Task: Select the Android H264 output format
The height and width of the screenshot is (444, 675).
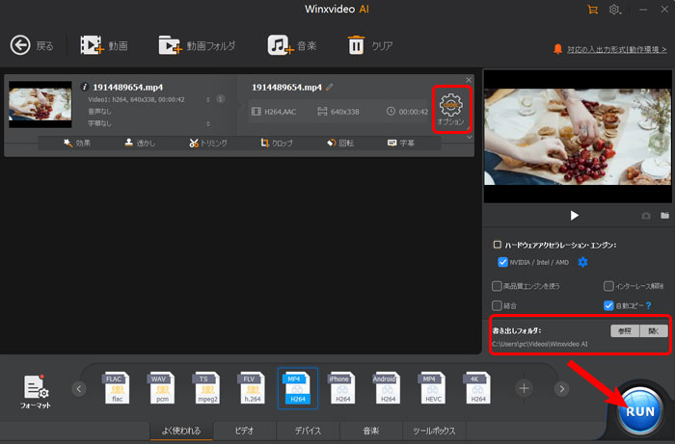Action: 388,388
